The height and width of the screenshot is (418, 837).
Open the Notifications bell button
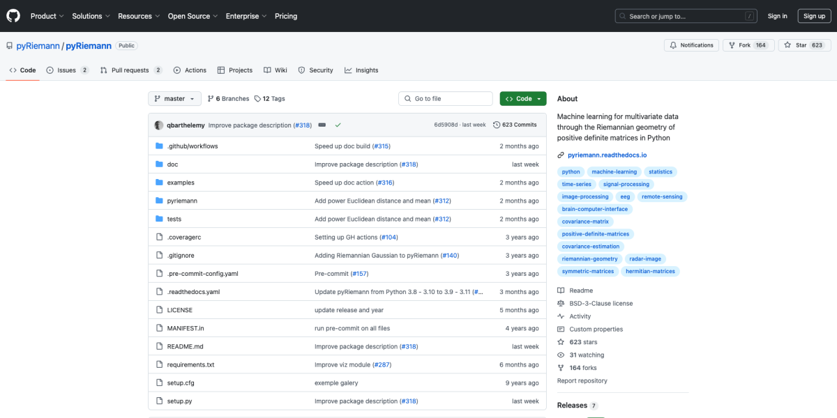691,45
